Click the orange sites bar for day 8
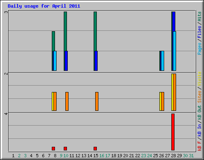This screenshot has height=160, width=204. point(55,101)
